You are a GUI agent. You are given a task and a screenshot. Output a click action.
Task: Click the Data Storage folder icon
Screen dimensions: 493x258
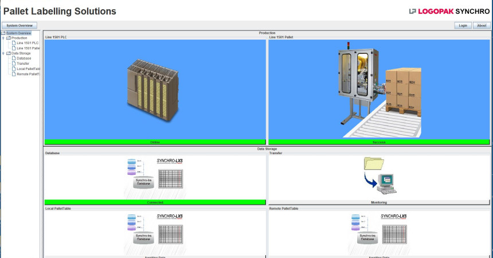[x=9, y=53]
